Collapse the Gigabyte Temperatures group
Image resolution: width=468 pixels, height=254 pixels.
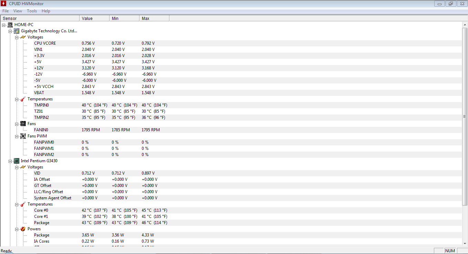point(17,99)
